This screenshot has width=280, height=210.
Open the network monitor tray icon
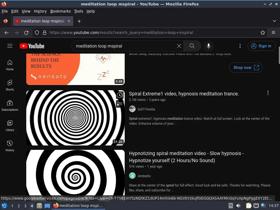pos(256,206)
